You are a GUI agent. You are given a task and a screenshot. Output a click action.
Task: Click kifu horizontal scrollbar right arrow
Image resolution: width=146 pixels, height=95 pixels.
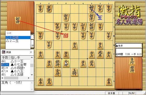point(29,78)
